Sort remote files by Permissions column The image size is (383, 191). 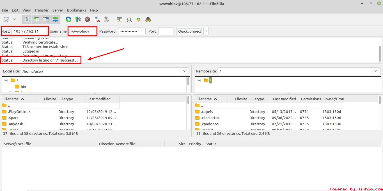[311, 99]
